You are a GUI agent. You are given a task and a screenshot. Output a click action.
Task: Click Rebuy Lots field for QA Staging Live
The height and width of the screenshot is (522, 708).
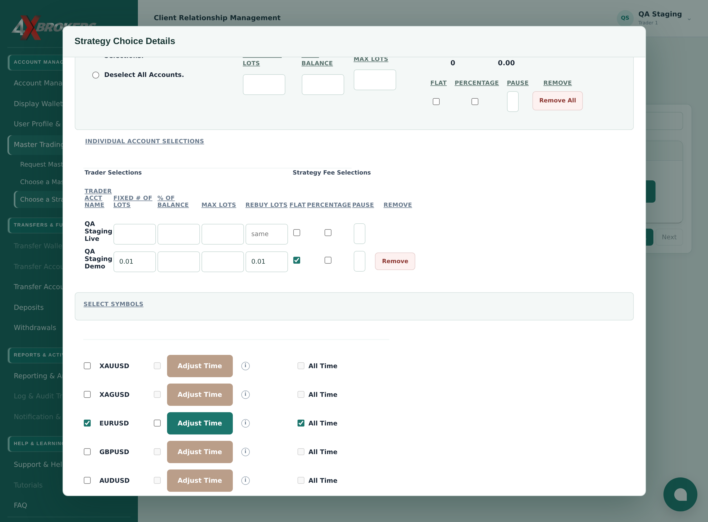(x=267, y=234)
